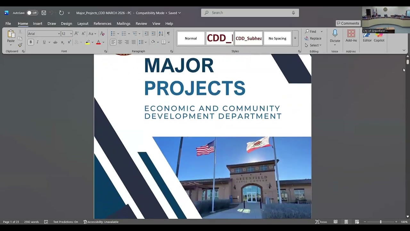The width and height of the screenshot is (410, 231).
Task: Click the Save disk icon in title bar
Action: pos(44,13)
